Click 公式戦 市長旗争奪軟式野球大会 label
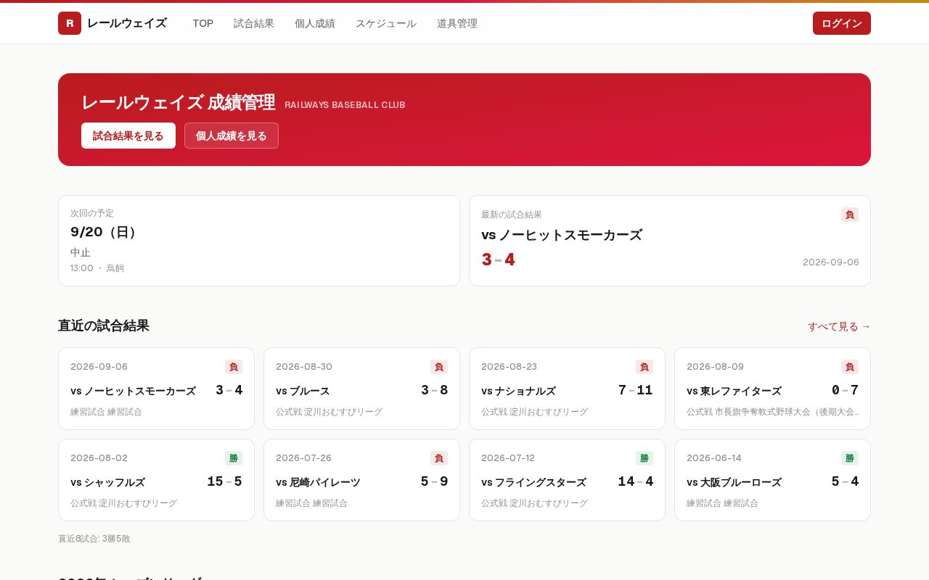 [773, 412]
